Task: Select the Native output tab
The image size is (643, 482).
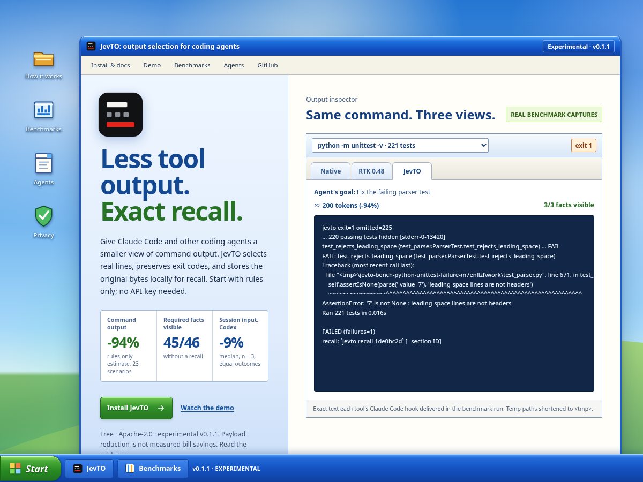Action: click(331, 171)
